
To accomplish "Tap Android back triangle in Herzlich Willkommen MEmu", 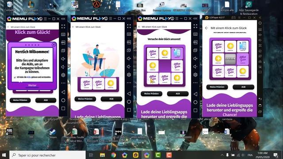I will click(x=63, y=92).
